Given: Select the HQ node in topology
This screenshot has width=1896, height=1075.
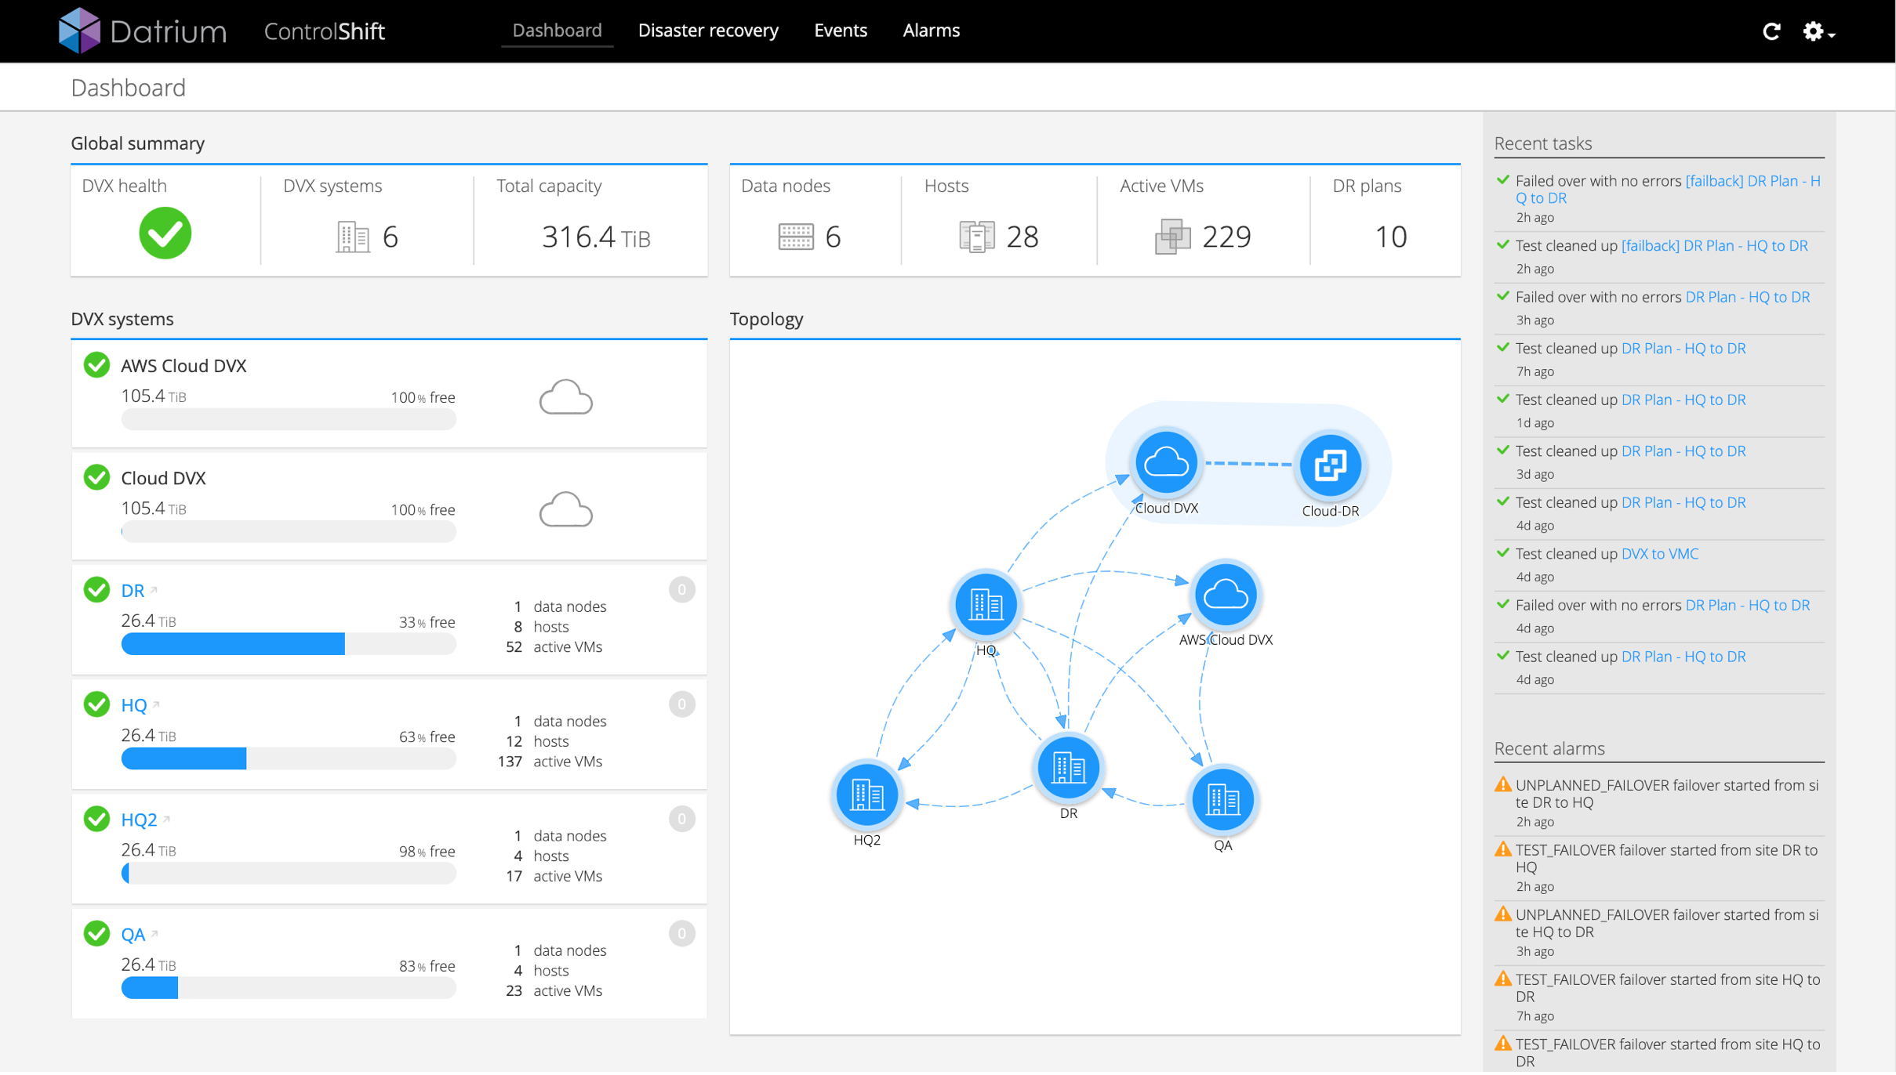Looking at the screenshot, I should (986, 604).
